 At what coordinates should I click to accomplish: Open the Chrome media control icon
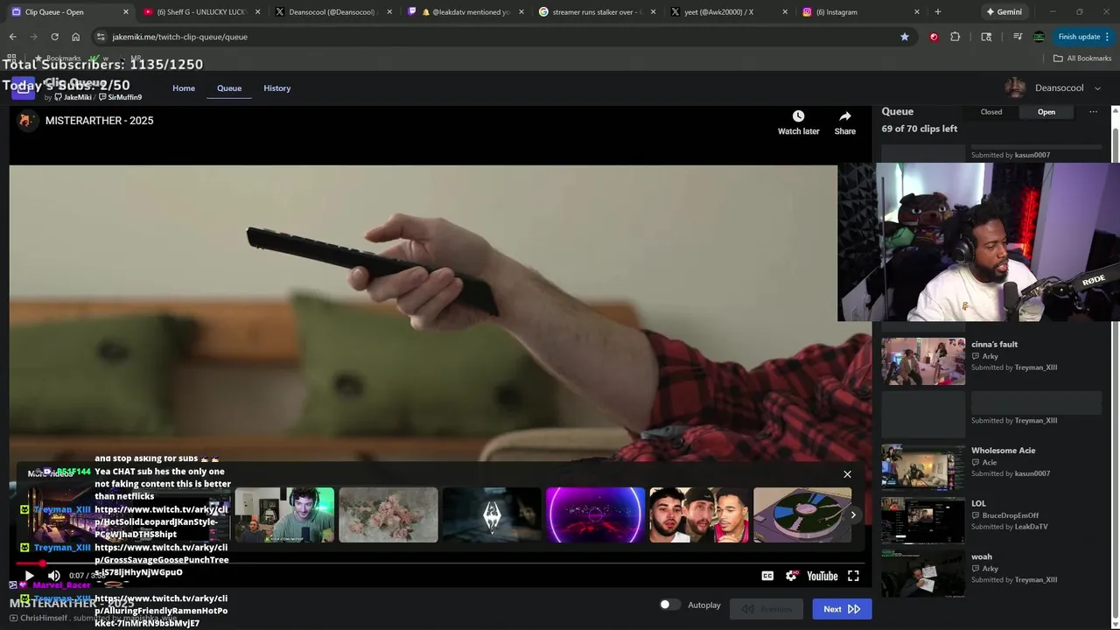point(1018,37)
